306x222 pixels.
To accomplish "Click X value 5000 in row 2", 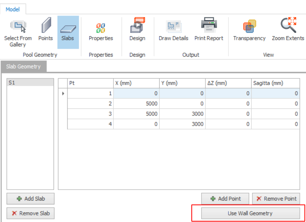I will [136, 103].
